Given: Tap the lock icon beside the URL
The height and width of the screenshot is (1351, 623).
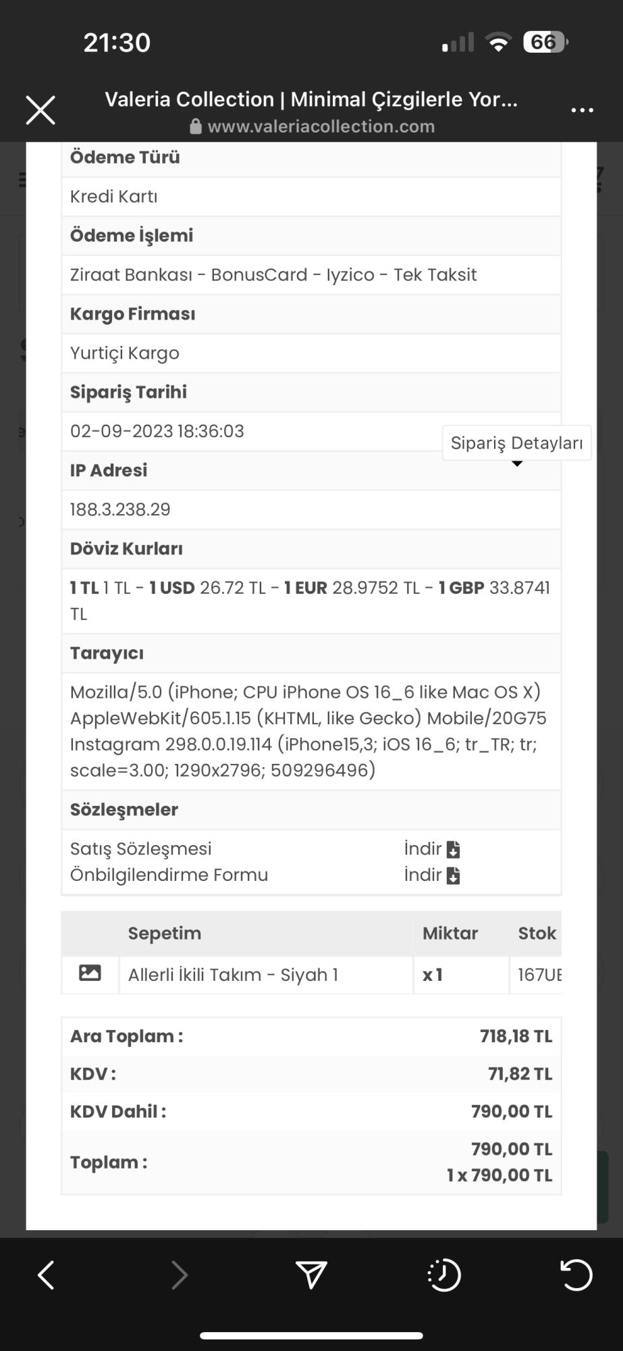Looking at the screenshot, I should point(196,127).
